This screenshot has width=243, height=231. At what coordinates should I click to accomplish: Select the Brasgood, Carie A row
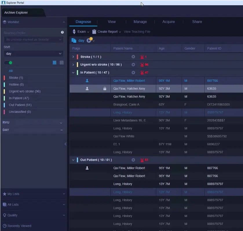point(156,104)
